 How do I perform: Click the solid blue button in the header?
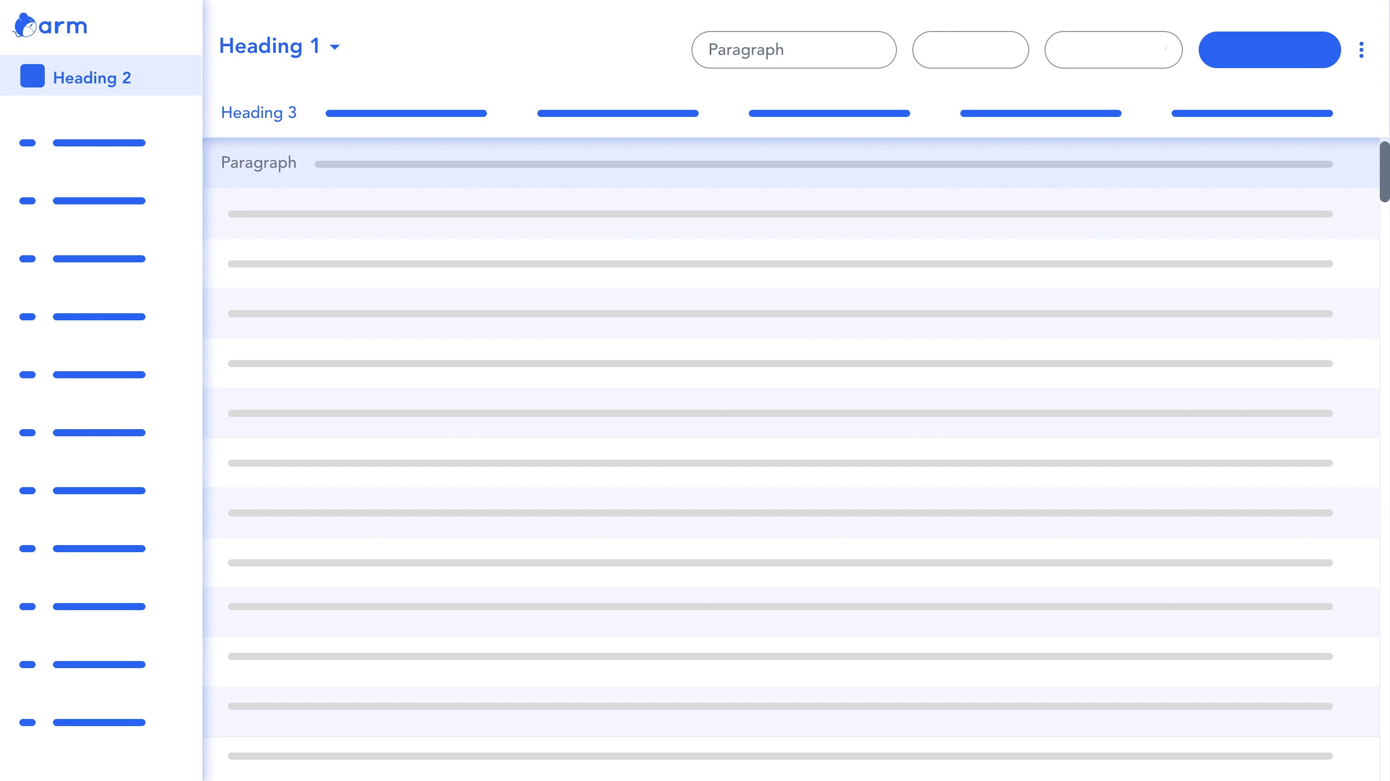pyautogui.click(x=1269, y=50)
